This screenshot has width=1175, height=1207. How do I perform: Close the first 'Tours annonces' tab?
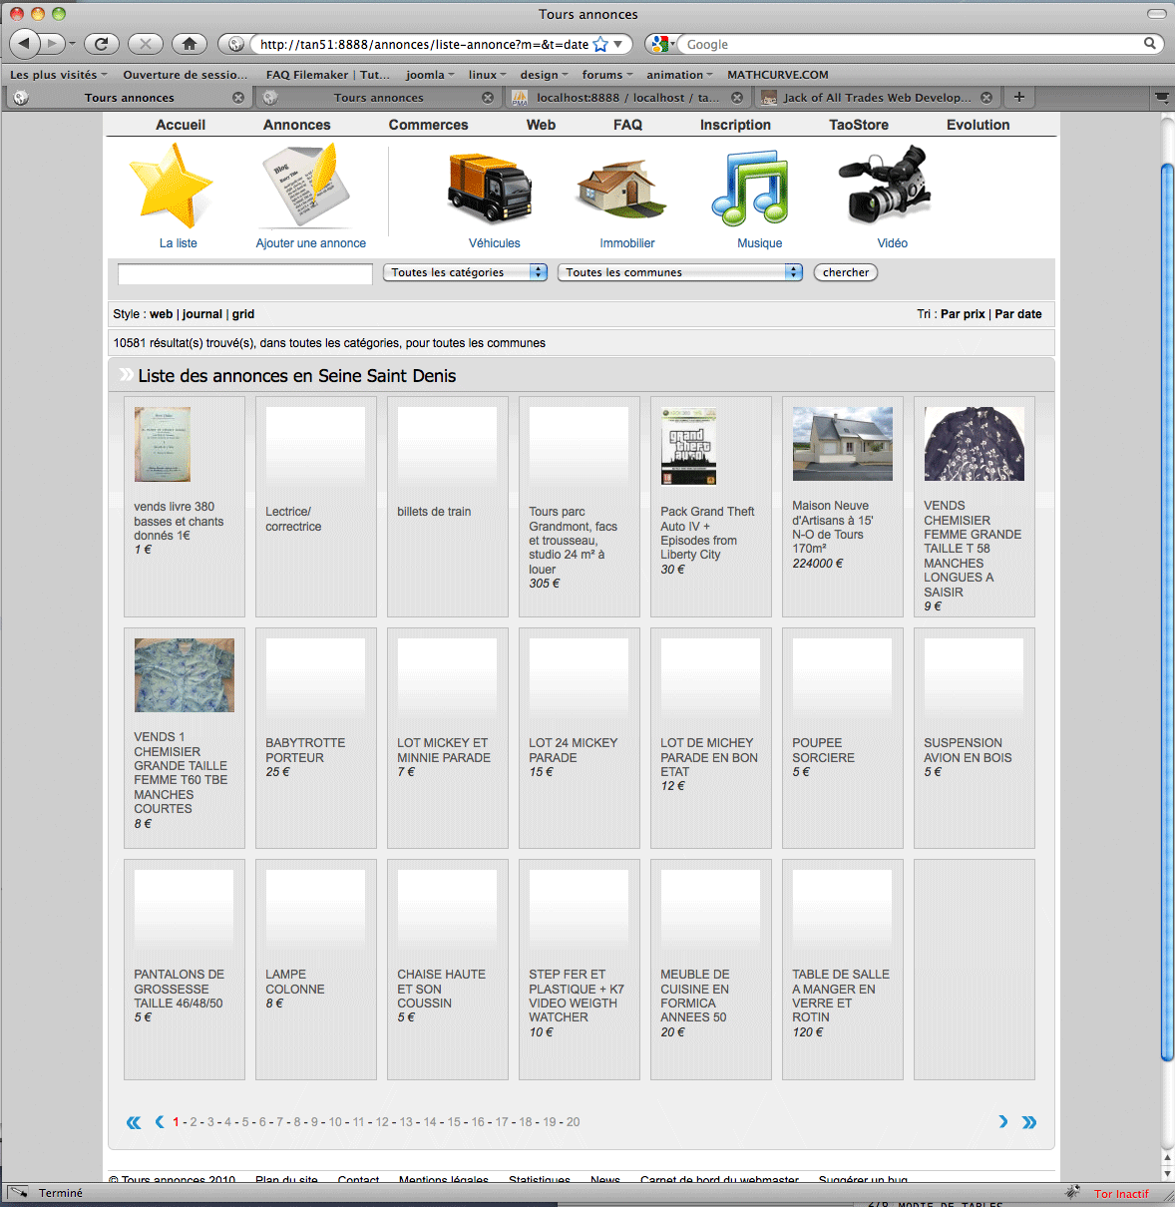(238, 98)
